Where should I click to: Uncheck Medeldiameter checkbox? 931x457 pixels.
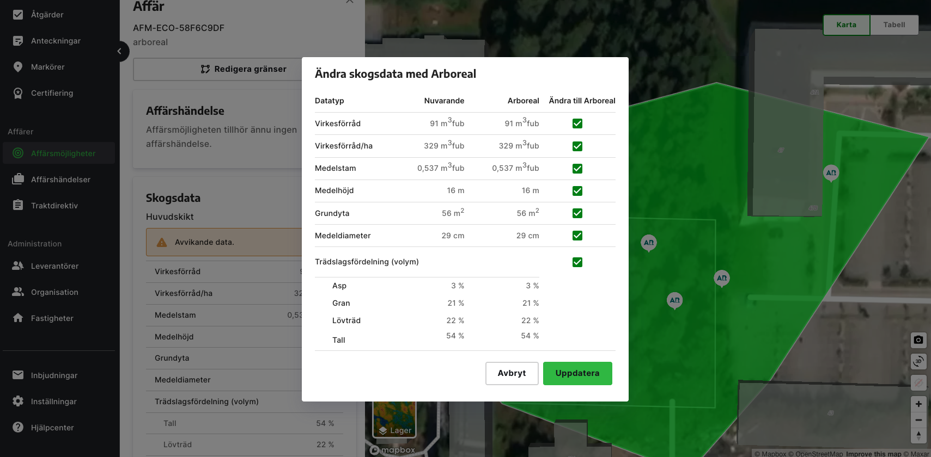pos(577,236)
